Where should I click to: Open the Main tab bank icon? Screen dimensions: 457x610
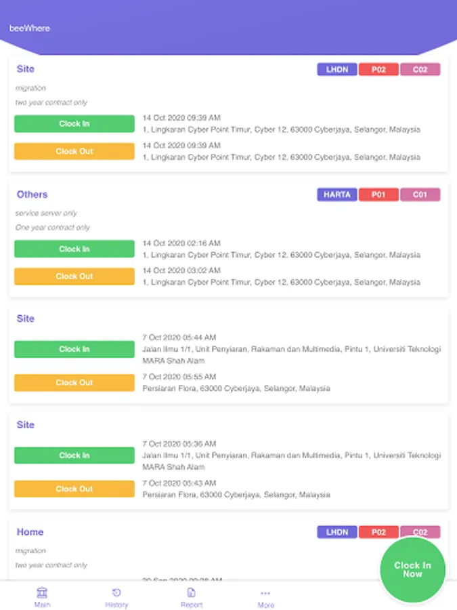click(42, 592)
